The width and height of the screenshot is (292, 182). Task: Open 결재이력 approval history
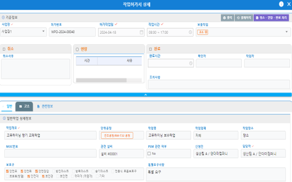click(244, 18)
